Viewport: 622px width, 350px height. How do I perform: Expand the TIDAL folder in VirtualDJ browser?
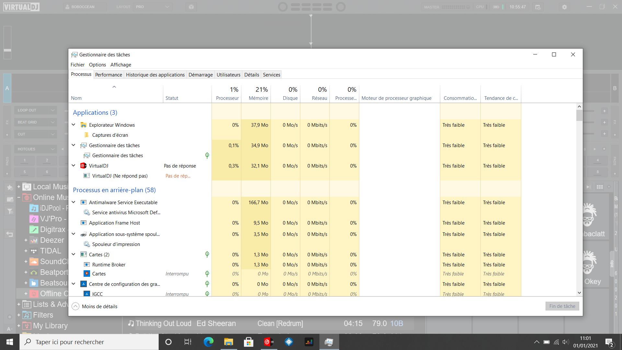click(x=26, y=251)
